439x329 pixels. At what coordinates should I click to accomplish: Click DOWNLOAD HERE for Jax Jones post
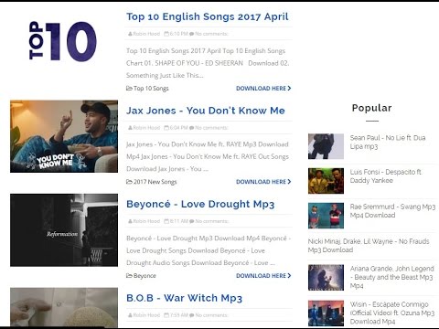tap(263, 182)
